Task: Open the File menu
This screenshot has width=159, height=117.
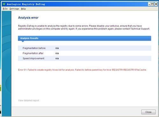Action: (5, 9)
